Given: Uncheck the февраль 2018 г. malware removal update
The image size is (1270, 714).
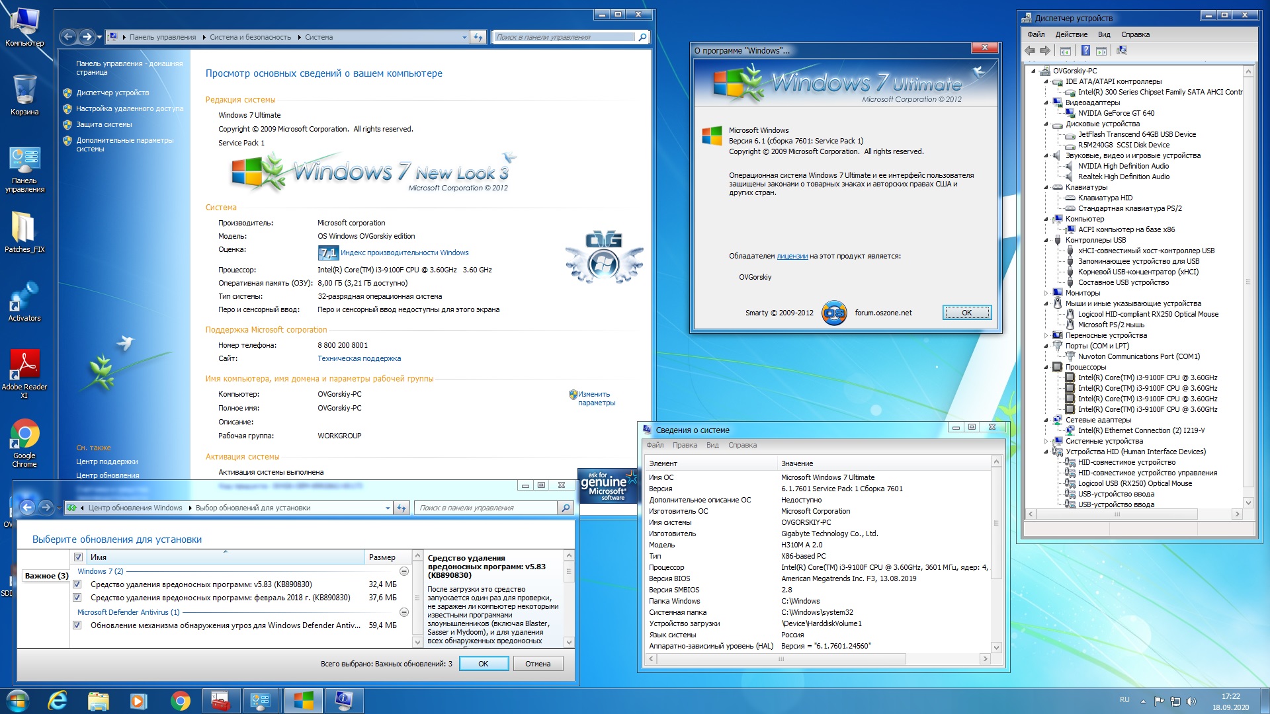Looking at the screenshot, I should click(77, 598).
